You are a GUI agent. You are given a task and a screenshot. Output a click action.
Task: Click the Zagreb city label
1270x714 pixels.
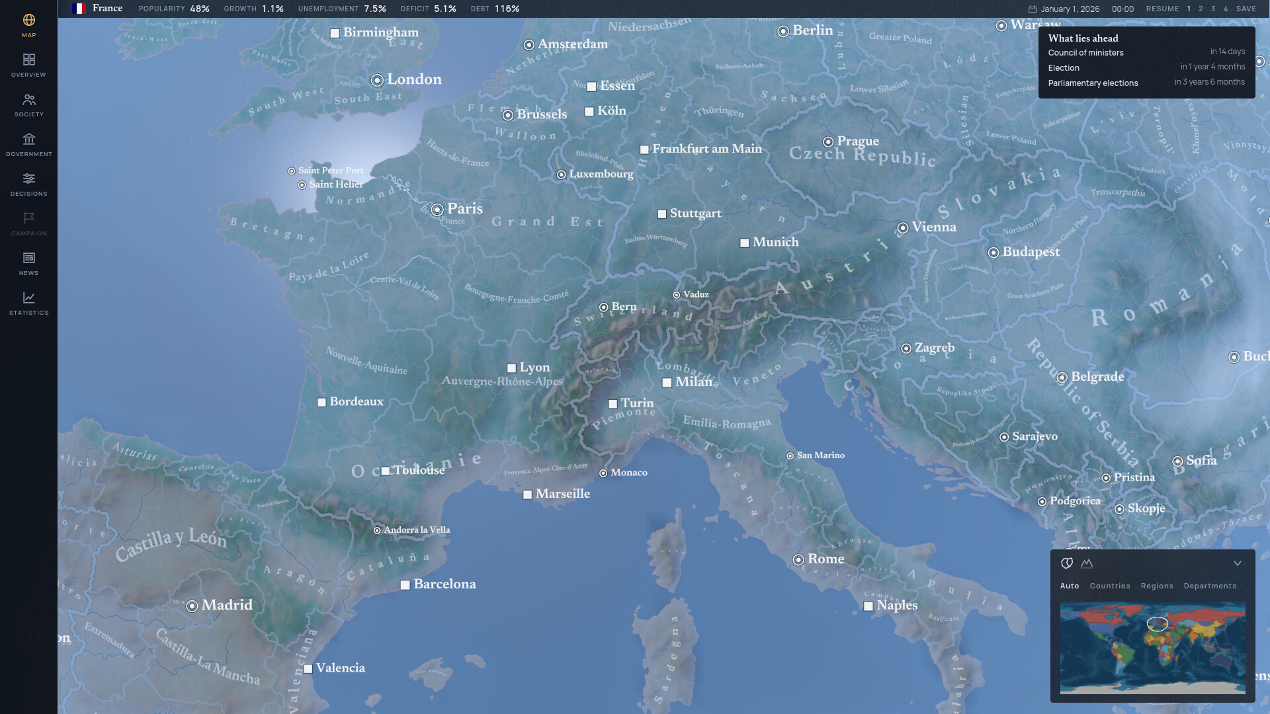pyautogui.click(x=934, y=348)
